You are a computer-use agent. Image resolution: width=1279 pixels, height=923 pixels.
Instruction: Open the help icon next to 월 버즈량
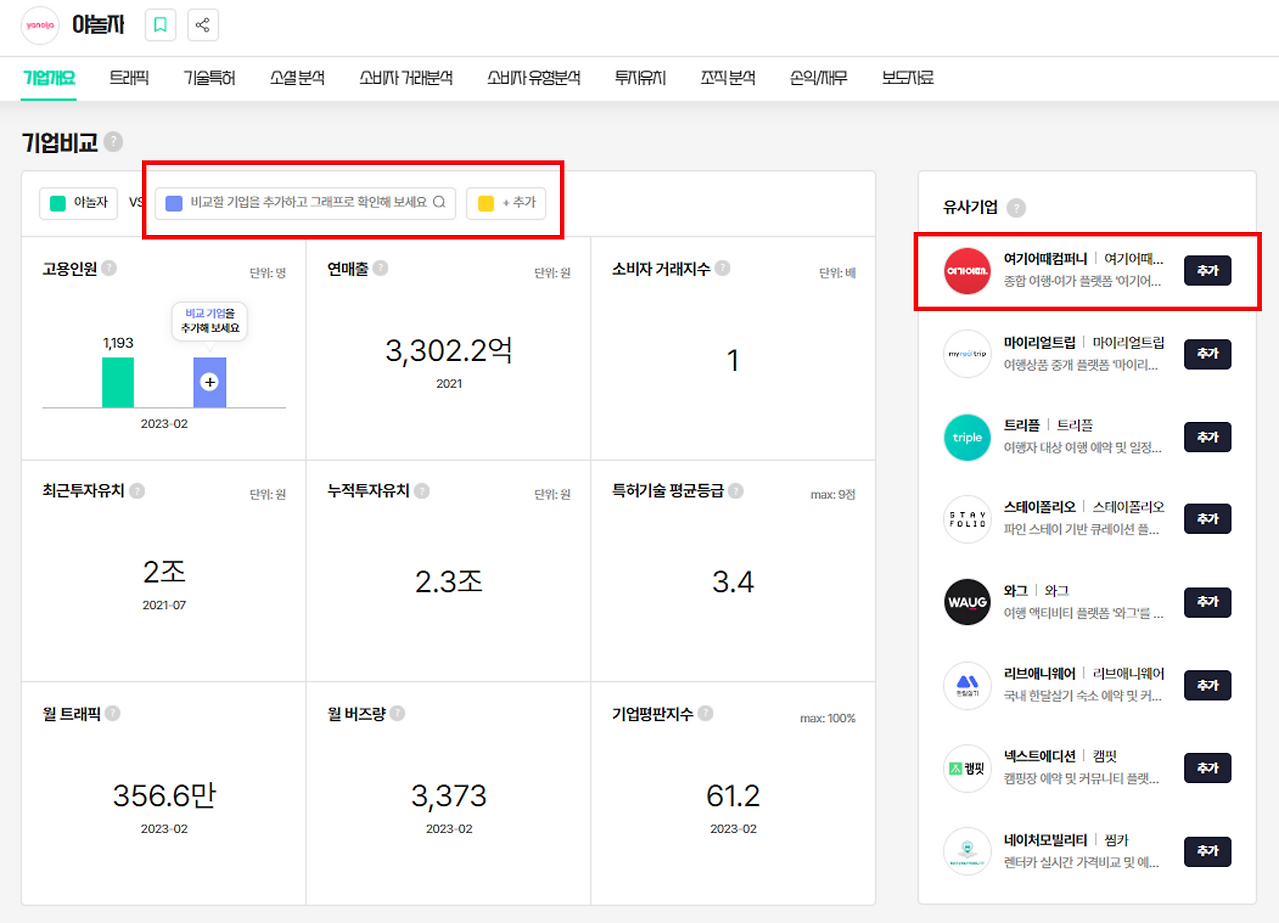[398, 713]
